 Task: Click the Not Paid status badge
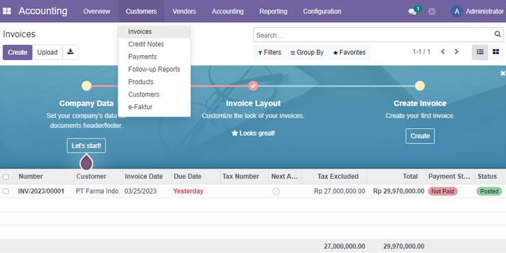[x=443, y=191]
